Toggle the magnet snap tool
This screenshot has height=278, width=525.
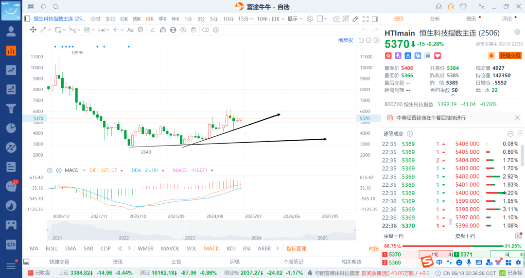click(x=163, y=30)
